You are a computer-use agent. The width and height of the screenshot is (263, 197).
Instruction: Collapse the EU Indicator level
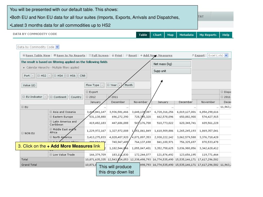(x=24, y=97)
